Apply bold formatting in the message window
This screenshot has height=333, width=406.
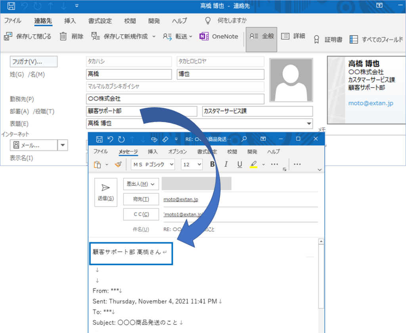(x=212, y=164)
